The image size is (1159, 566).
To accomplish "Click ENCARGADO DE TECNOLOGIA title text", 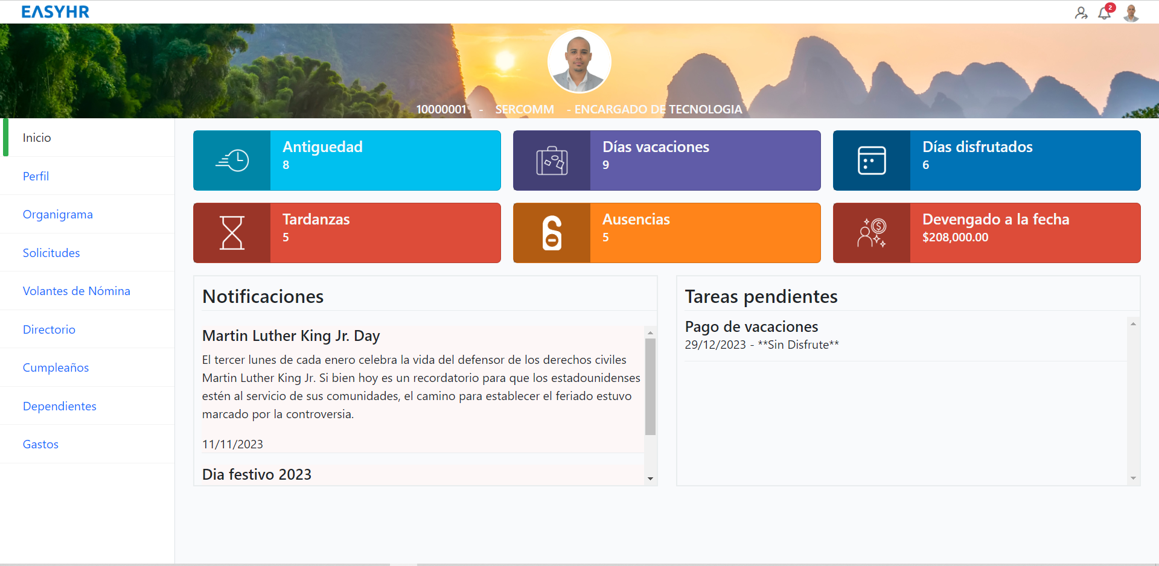I will [658, 109].
